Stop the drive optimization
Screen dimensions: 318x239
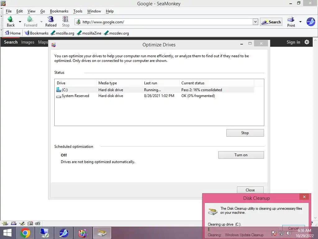tap(245, 133)
